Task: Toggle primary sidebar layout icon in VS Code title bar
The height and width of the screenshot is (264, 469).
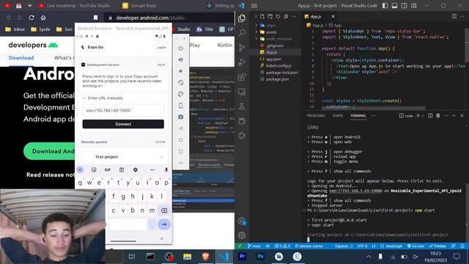Action: (x=385, y=6)
